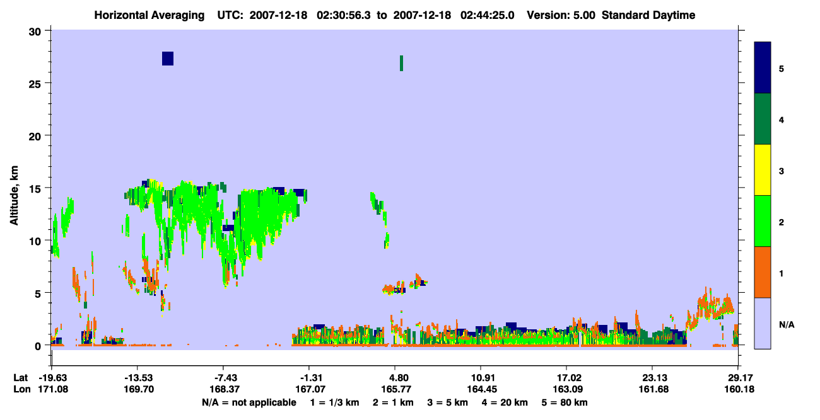
Task: Click the yellow level 3 colorbar segment
Action: point(763,170)
